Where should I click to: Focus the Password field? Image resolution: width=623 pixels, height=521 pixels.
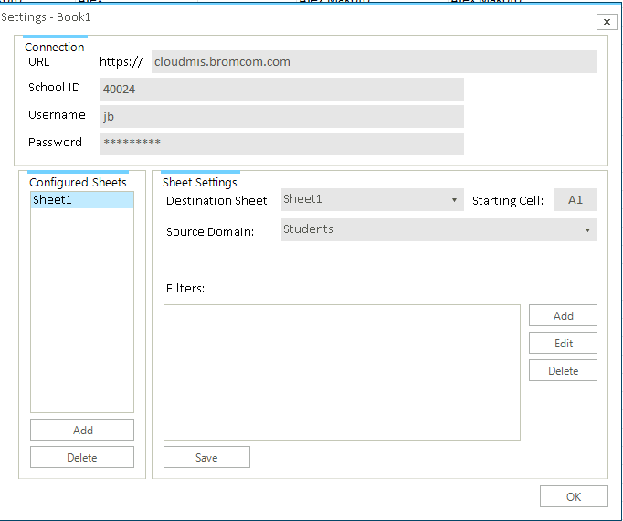pyautogui.click(x=281, y=144)
